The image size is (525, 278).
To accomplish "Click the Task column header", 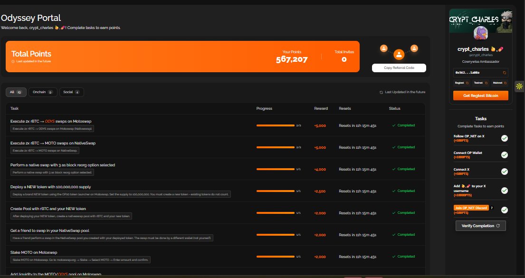I will (14, 108).
